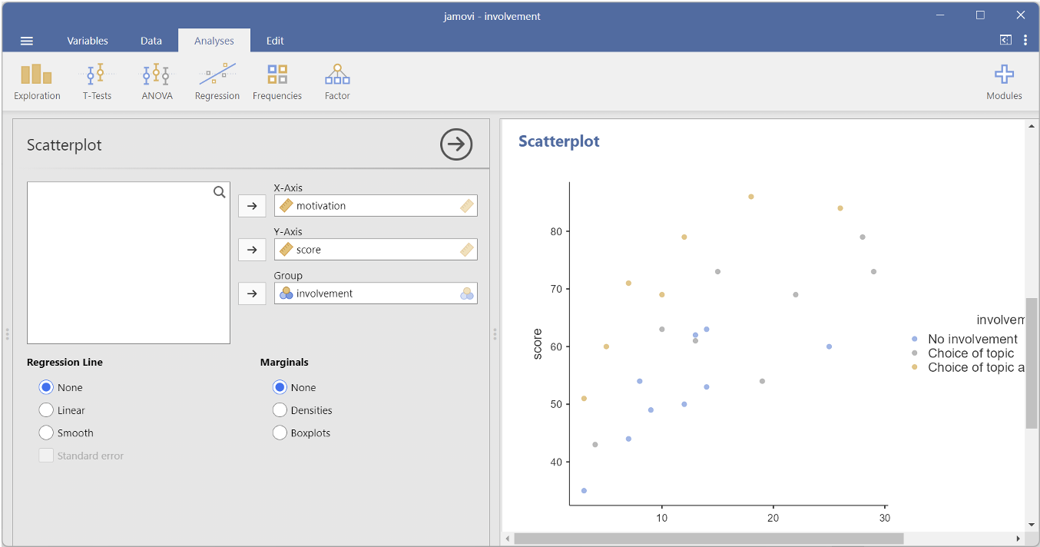
Task: Open the Factor analysis icon
Action: [337, 81]
